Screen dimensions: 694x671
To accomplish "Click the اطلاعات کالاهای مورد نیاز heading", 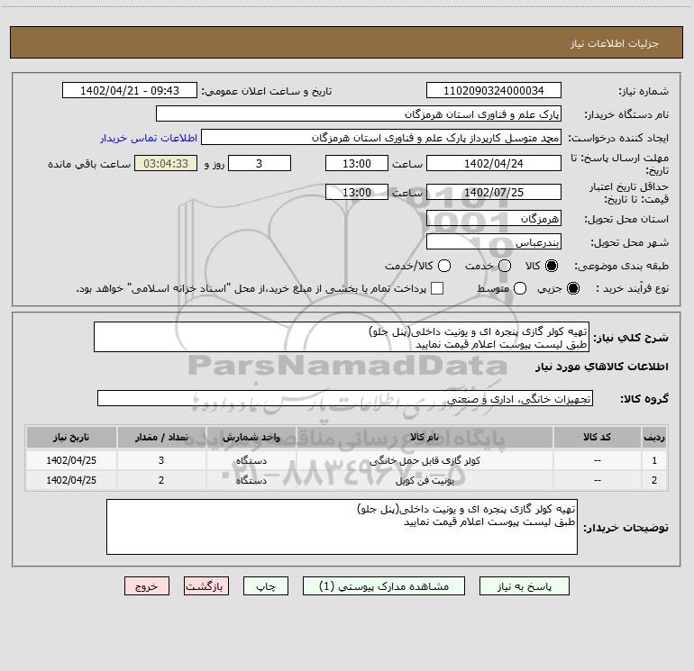I will 601,367.
